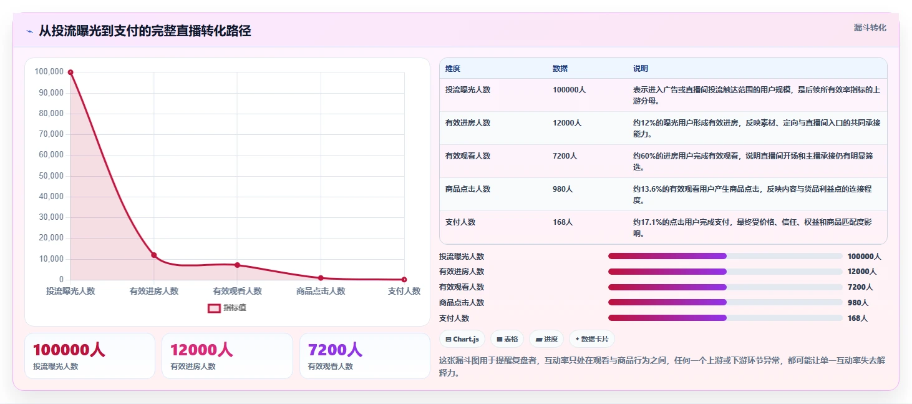The width and height of the screenshot is (912, 404).
Task: Click the 12000人 table data cell
Action: point(567,123)
